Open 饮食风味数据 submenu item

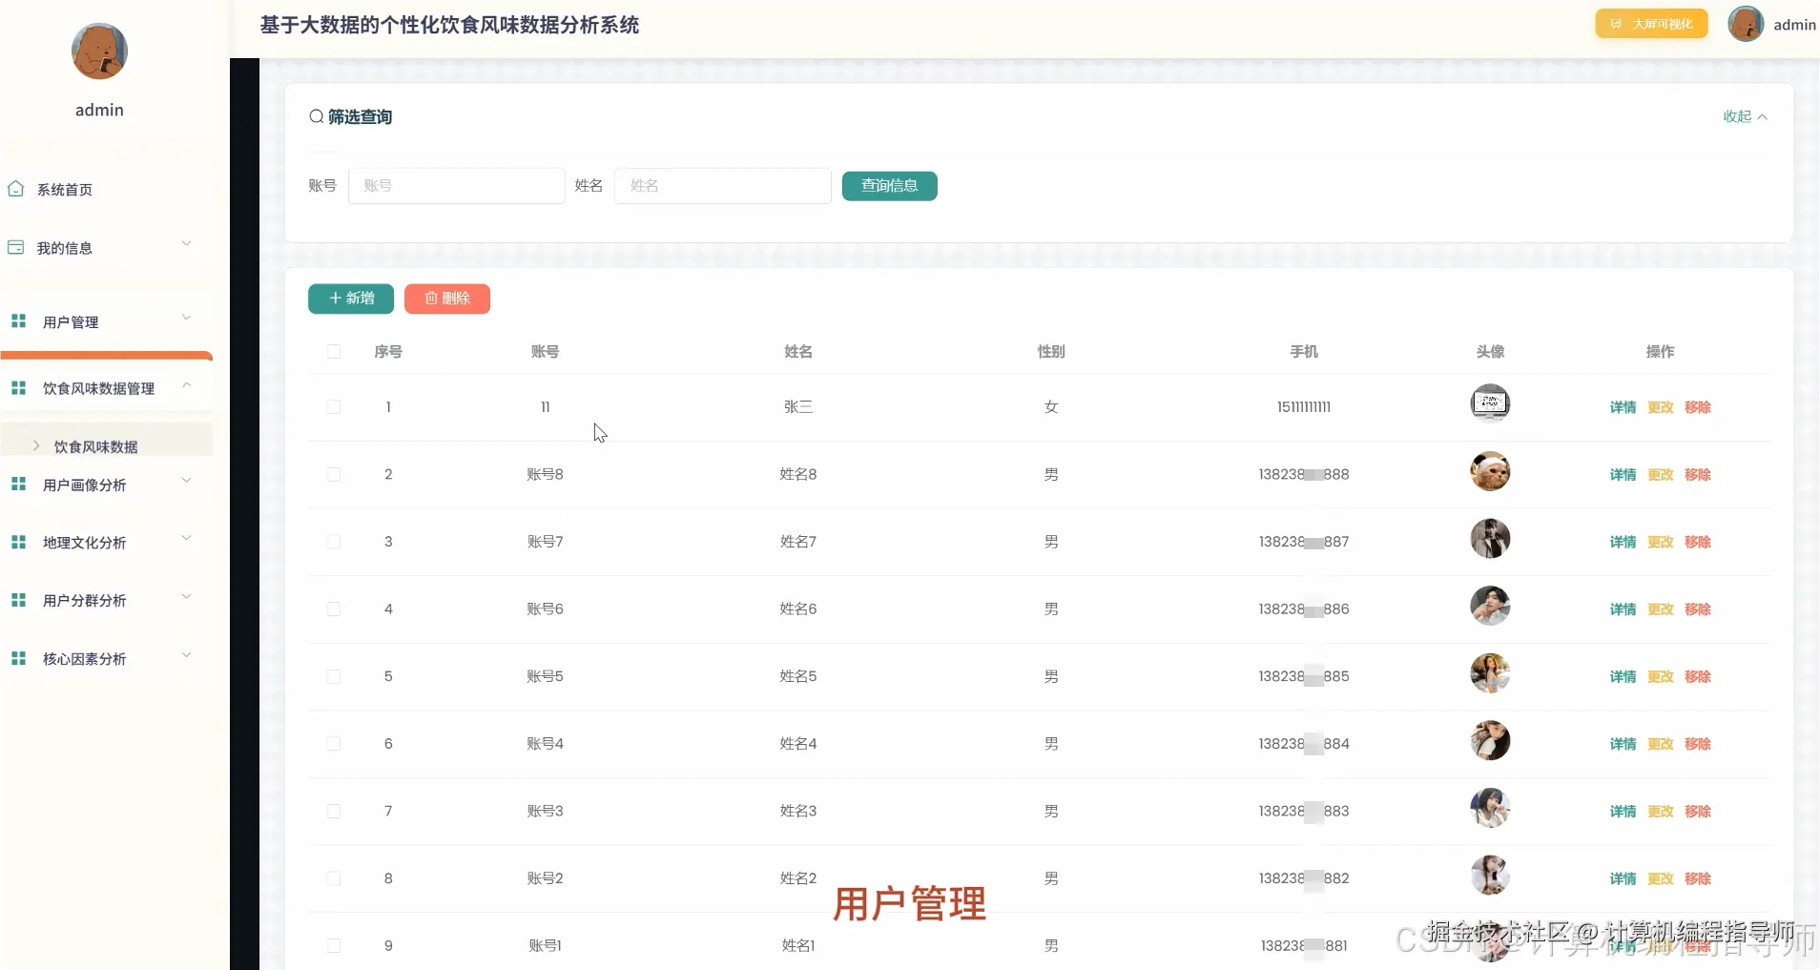click(95, 446)
